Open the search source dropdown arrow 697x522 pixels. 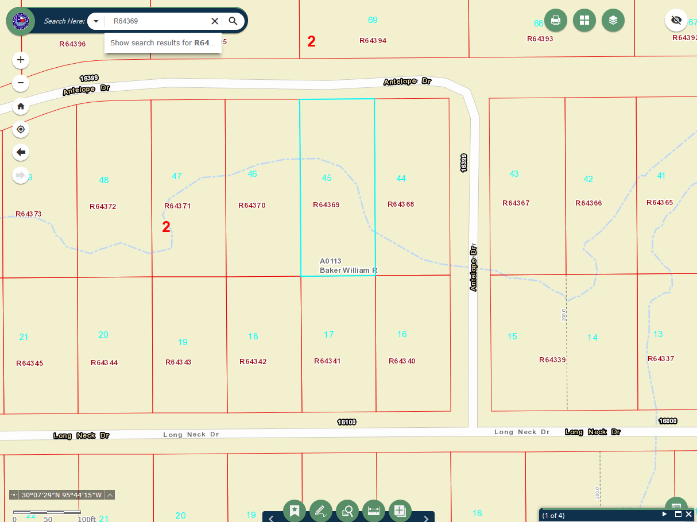click(x=96, y=21)
